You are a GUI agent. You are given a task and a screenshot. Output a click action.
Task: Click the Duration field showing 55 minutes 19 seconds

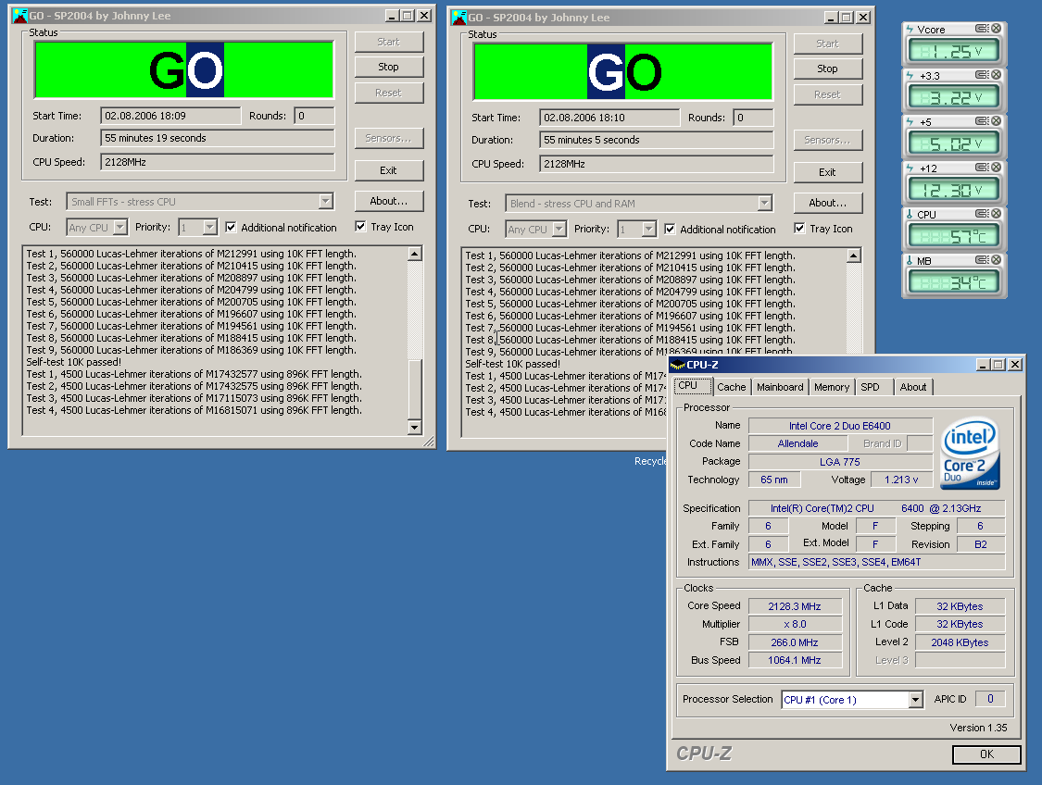click(x=218, y=138)
